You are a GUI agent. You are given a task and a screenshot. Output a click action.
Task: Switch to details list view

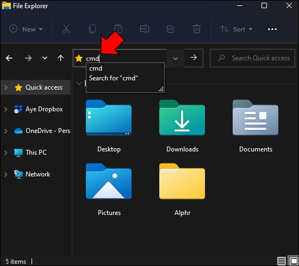click(x=282, y=261)
